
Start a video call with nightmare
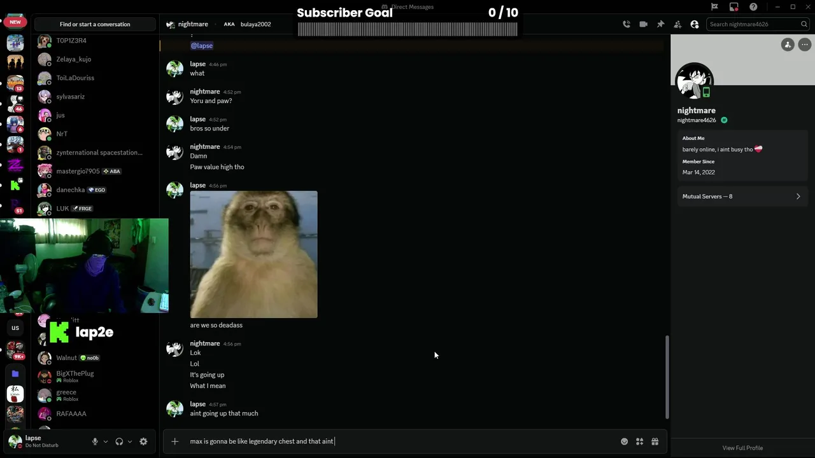click(x=643, y=24)
